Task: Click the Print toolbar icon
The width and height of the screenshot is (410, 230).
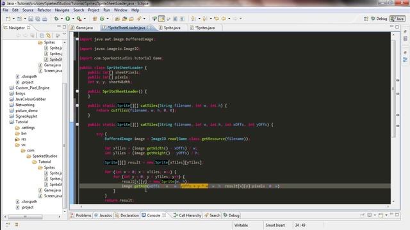Action: [x=45, y=19]
